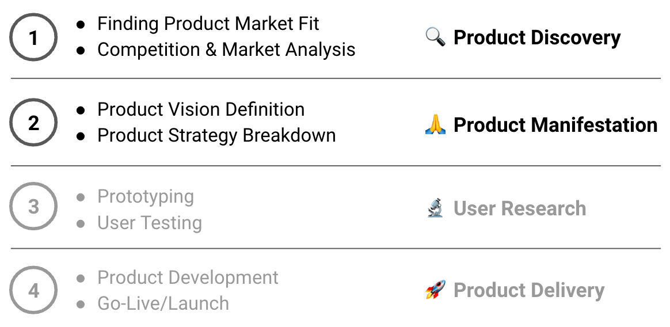Open the Product Discovery heading

(536, 37)
